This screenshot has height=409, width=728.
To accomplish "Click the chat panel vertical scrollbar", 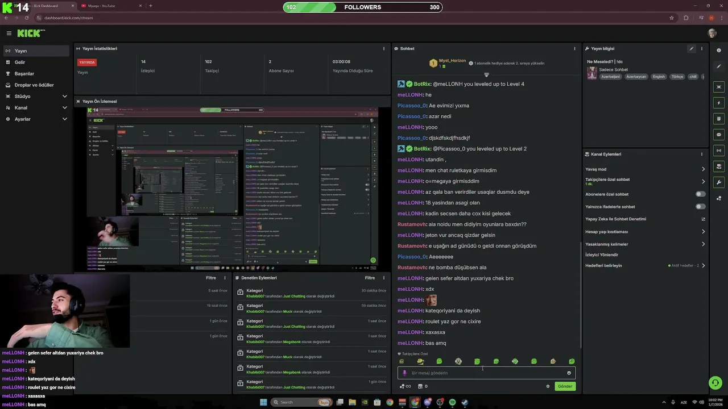I will point(581,295).
